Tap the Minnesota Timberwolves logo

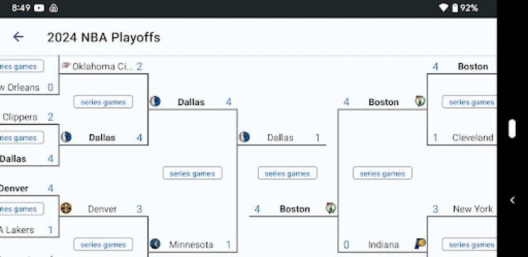(x=155, y=244)
